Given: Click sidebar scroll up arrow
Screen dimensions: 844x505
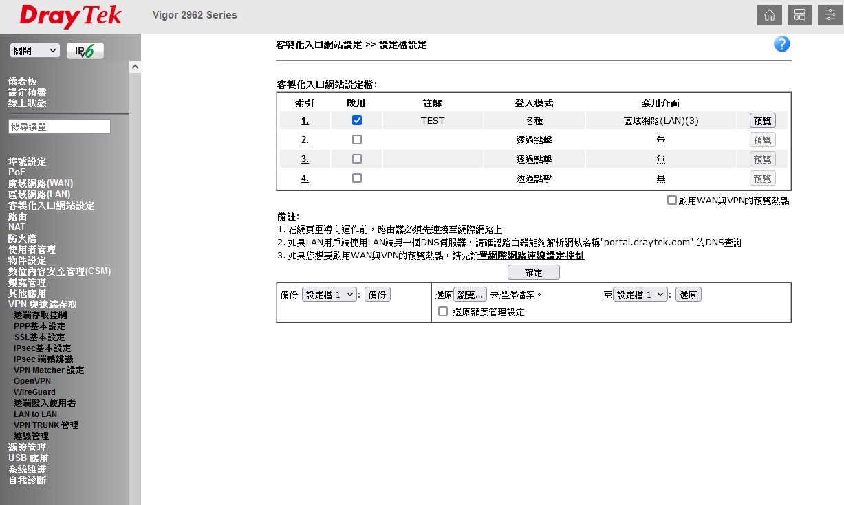Looking at the screenshot, I should pos(135,67).
